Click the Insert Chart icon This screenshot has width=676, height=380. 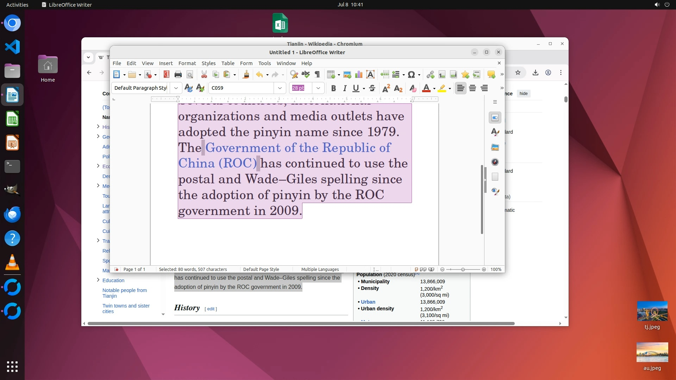[358, 74]
